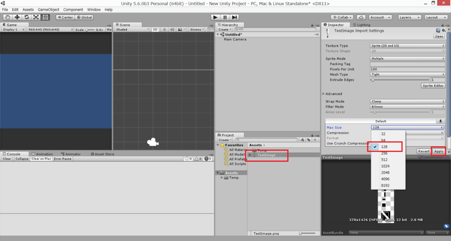Viewport: 451px width, 241px height.
Task: Toggle scene audio speaker icon
Action: click(172, 29)
